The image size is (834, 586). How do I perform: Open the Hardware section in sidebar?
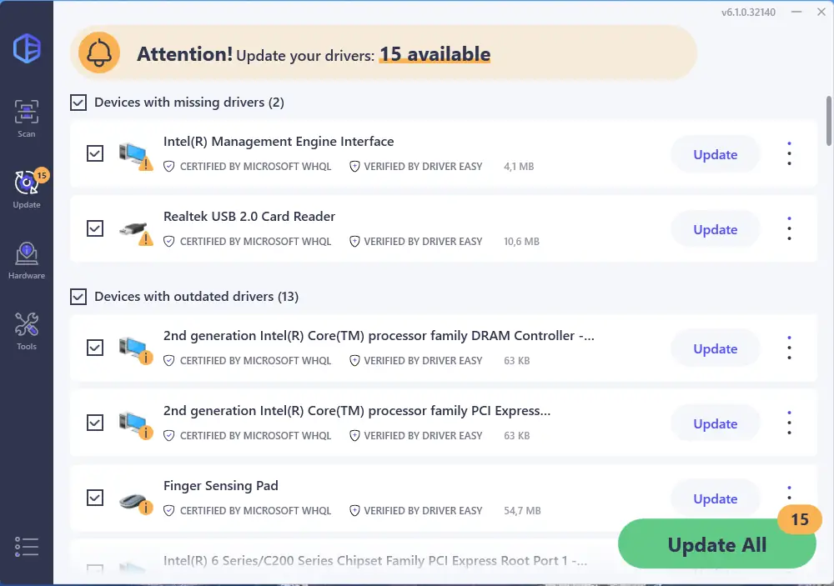tap(27, 259)
